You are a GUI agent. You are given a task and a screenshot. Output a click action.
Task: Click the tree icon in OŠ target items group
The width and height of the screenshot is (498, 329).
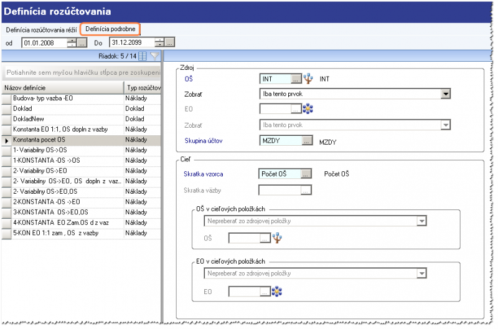277,237
